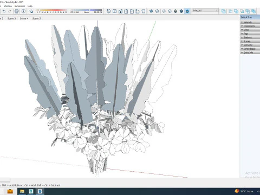Open the Untagged tag dropdown
The image size is (260, 195).
click(x=205, y=10)
